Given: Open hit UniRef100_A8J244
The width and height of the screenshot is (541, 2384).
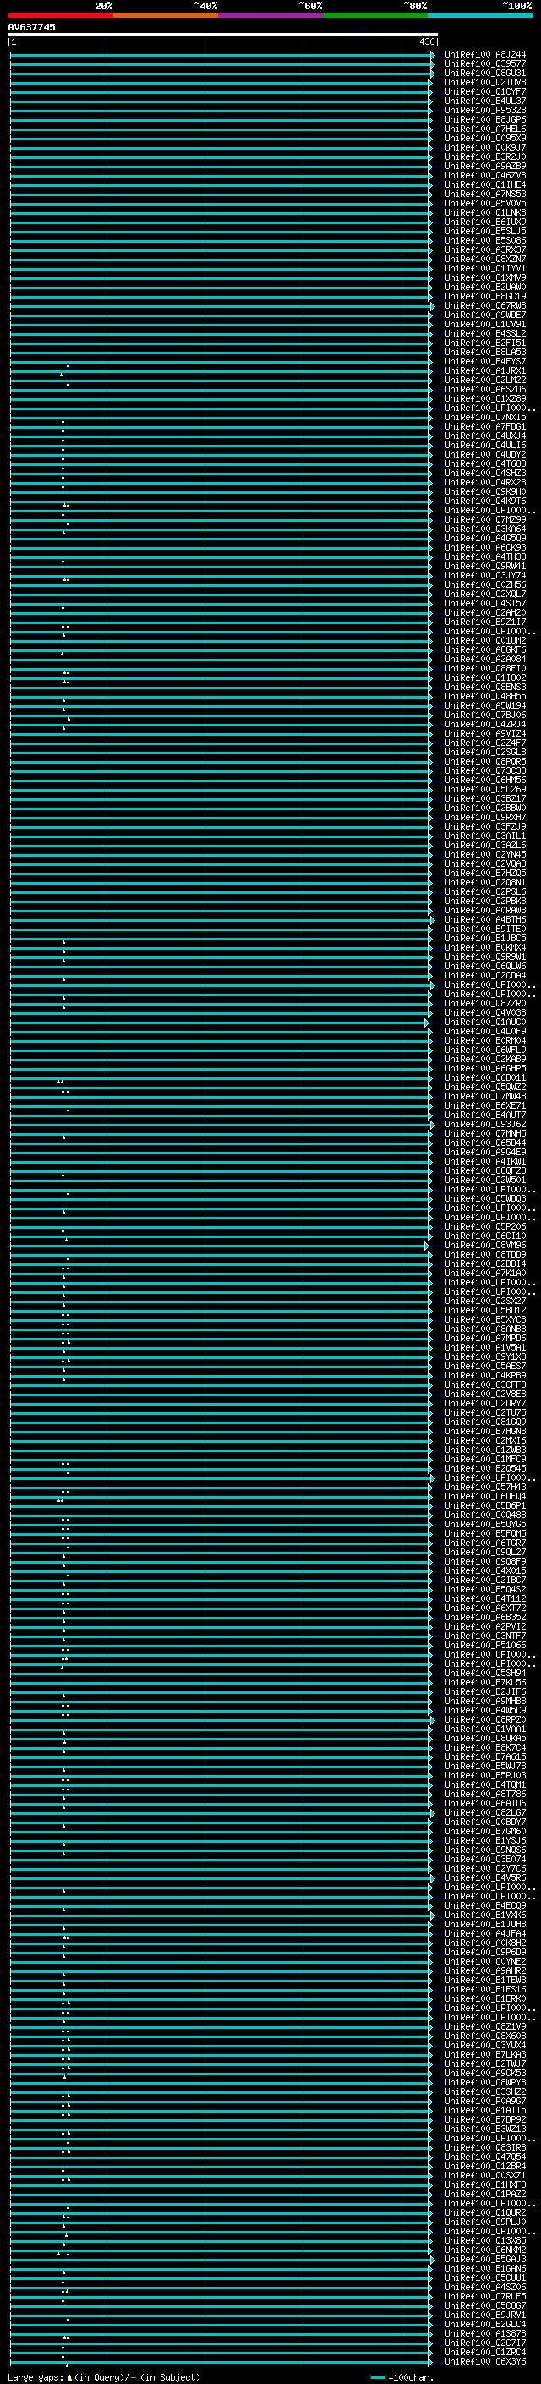Looking at the screenshot, I should 484,55.
